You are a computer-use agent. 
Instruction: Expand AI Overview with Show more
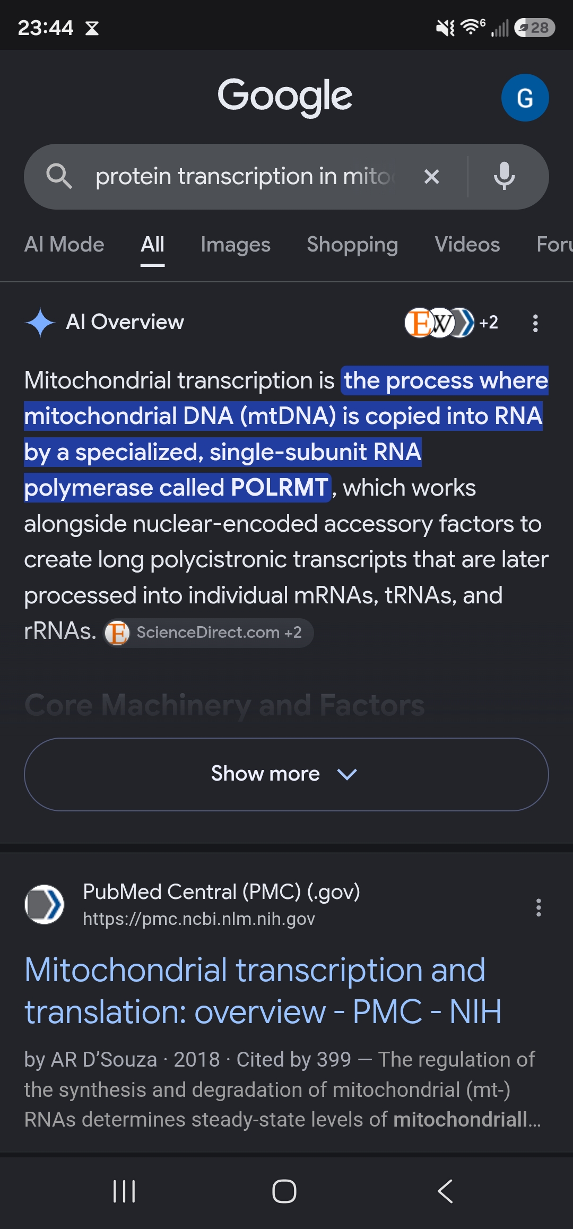coord(286,774)
